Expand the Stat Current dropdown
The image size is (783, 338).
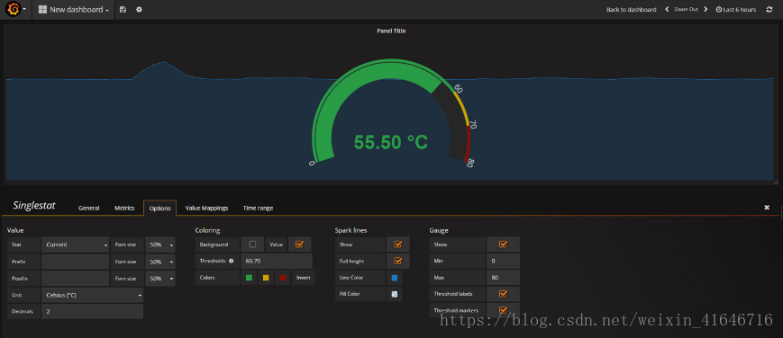click(76, 245)
